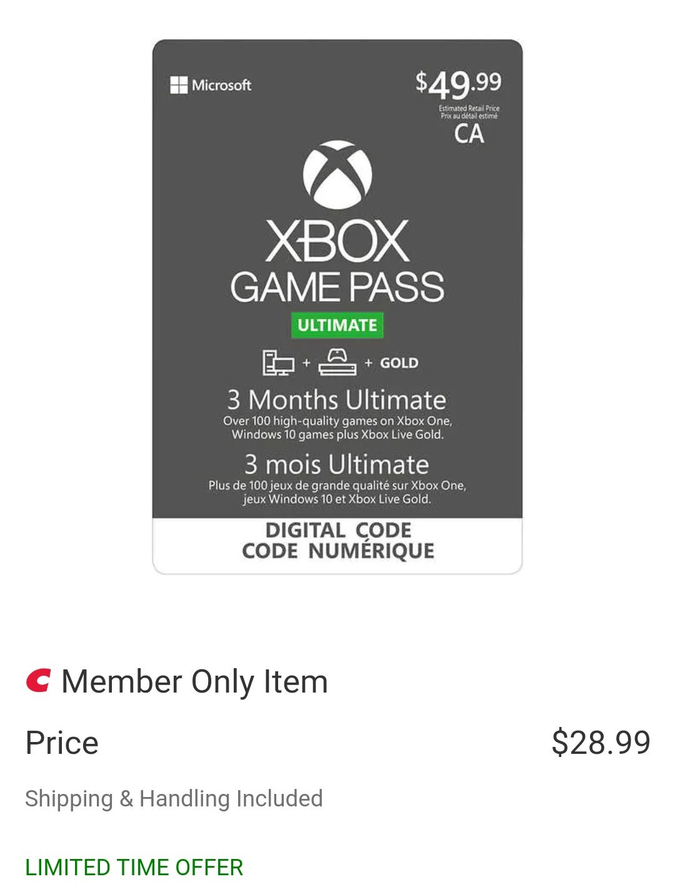Image resolution: width=675 pixels, height=894 pixels.
Task: Click the PC monitor icon on the card
Action: click(x=278, y=363)
